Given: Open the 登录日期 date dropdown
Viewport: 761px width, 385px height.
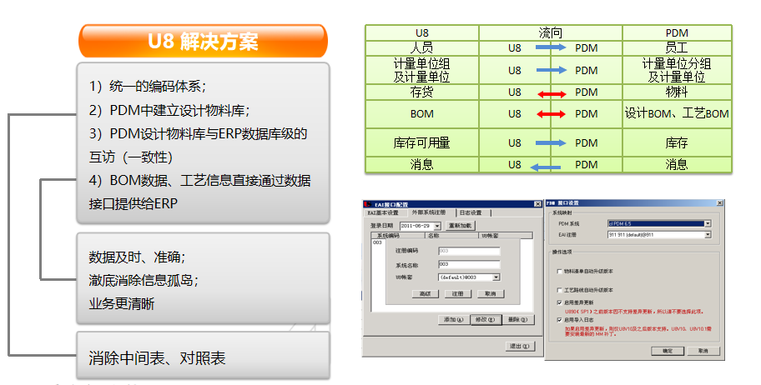Looking at the screenshot, I should 437,226.
